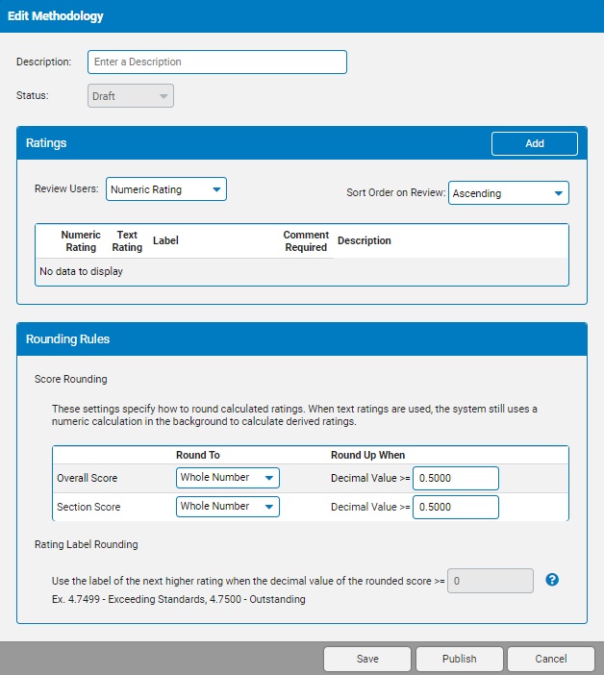
Task: Click the Numeric Rating column header
Action: point(81,241)
